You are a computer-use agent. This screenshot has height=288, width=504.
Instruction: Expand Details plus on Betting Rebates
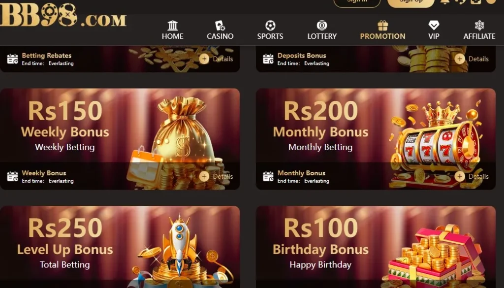click(x=204, y=59)
